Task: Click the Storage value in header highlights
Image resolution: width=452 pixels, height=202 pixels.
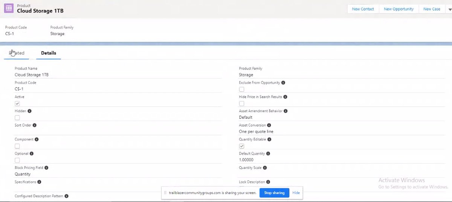Action: coord(57,34)
